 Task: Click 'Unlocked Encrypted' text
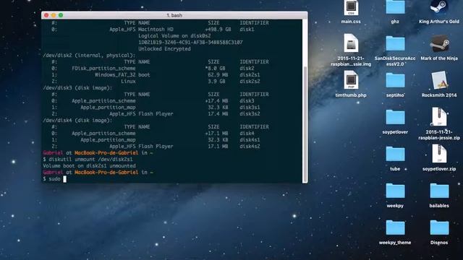click(164, 49)
